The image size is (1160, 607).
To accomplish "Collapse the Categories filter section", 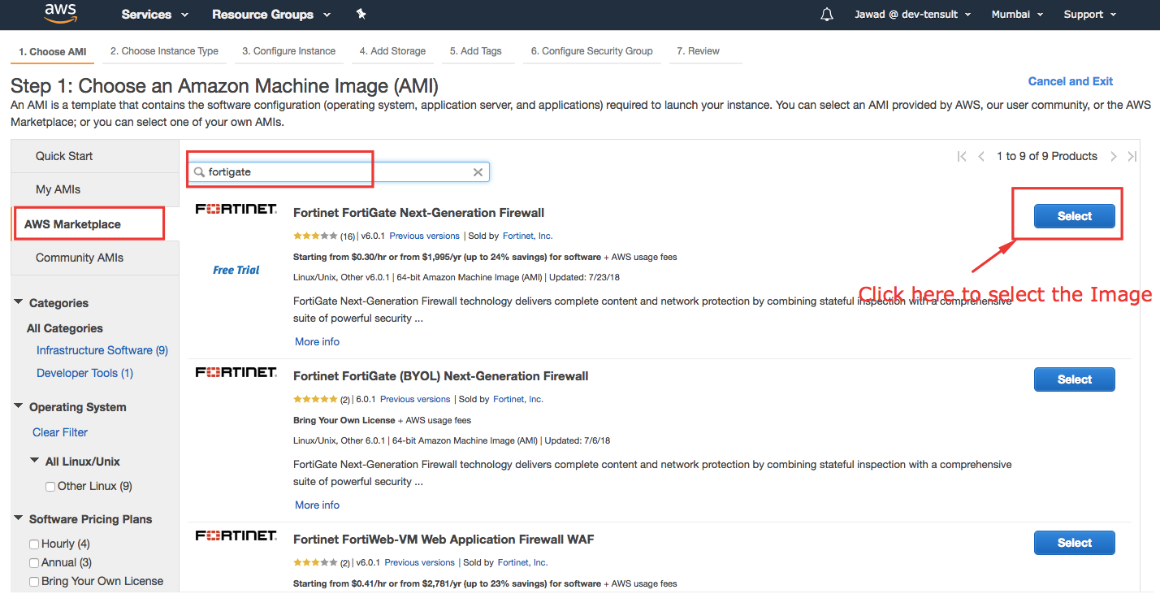I will (x=19, y=302).
